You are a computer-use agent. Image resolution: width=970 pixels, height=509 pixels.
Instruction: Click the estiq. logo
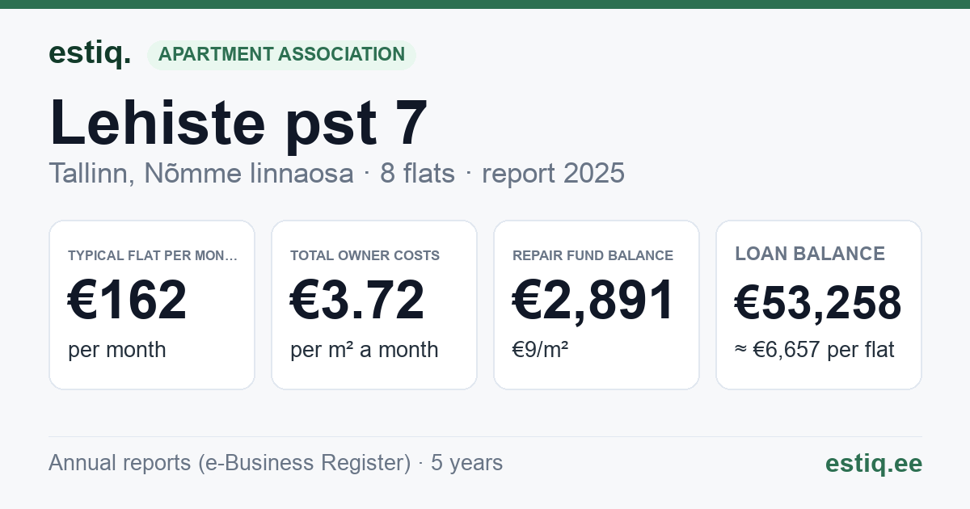[90, 54]
